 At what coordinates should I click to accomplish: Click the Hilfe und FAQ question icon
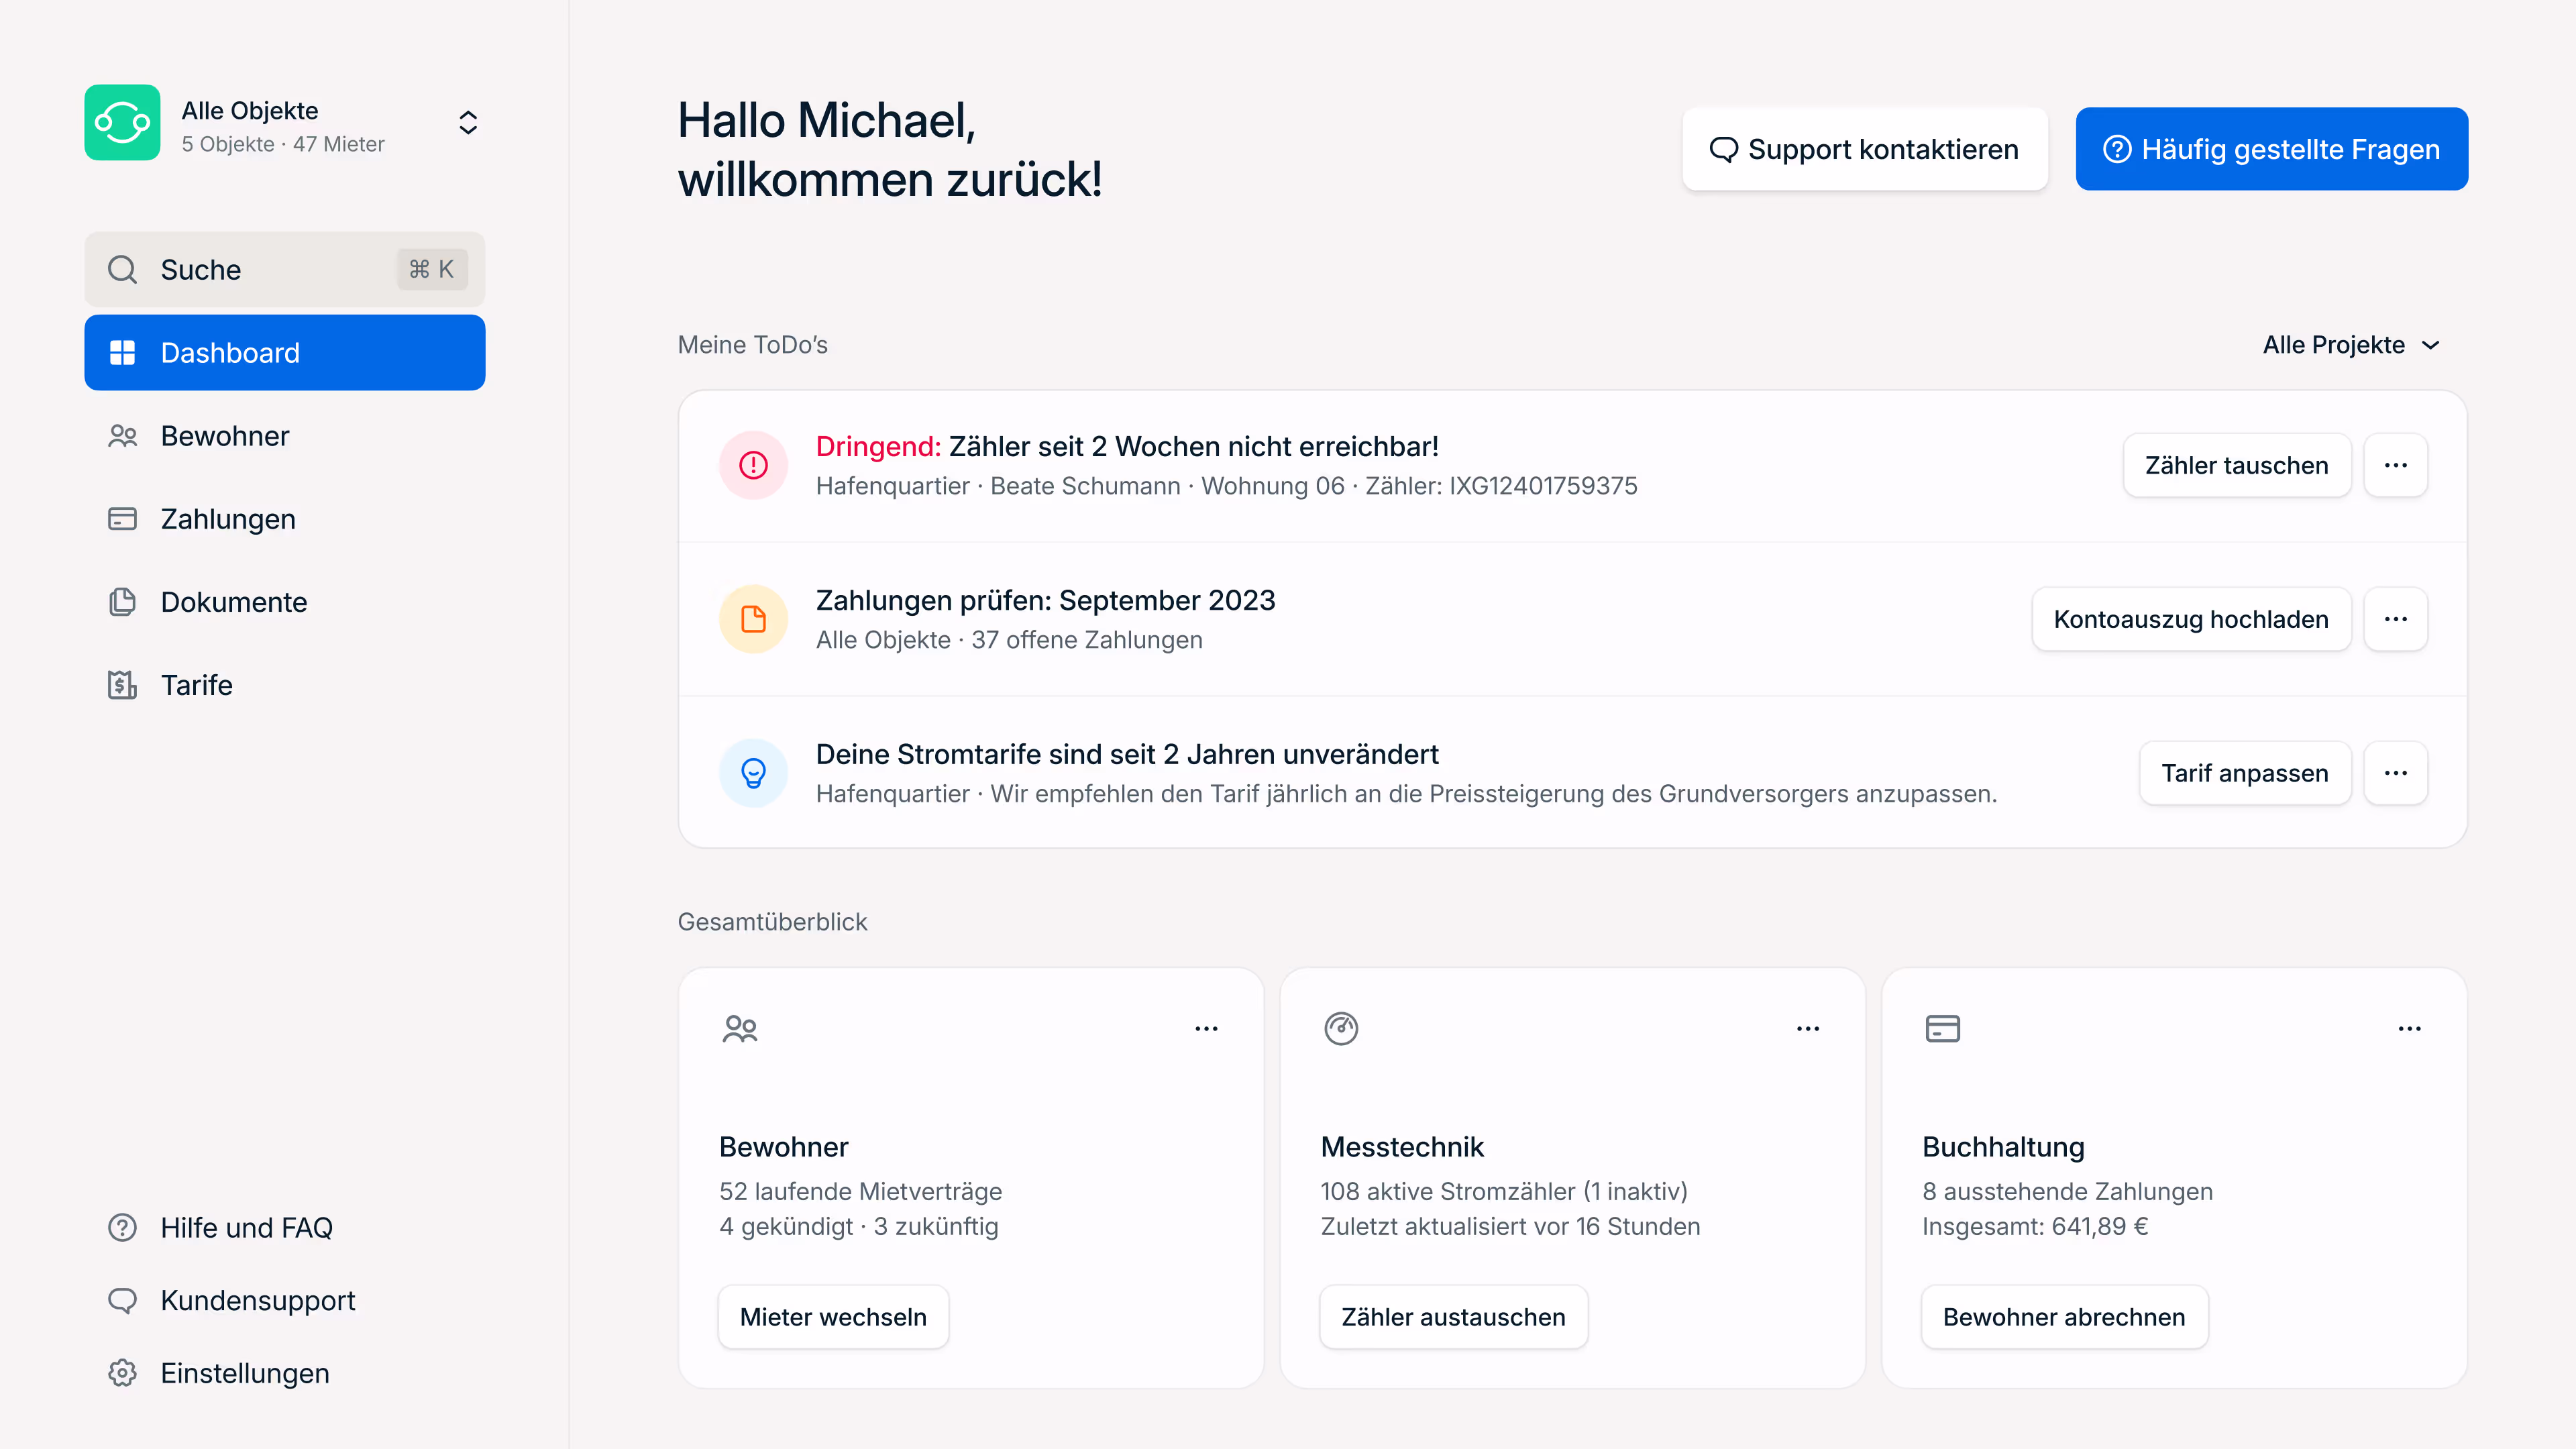[122, 1227]
